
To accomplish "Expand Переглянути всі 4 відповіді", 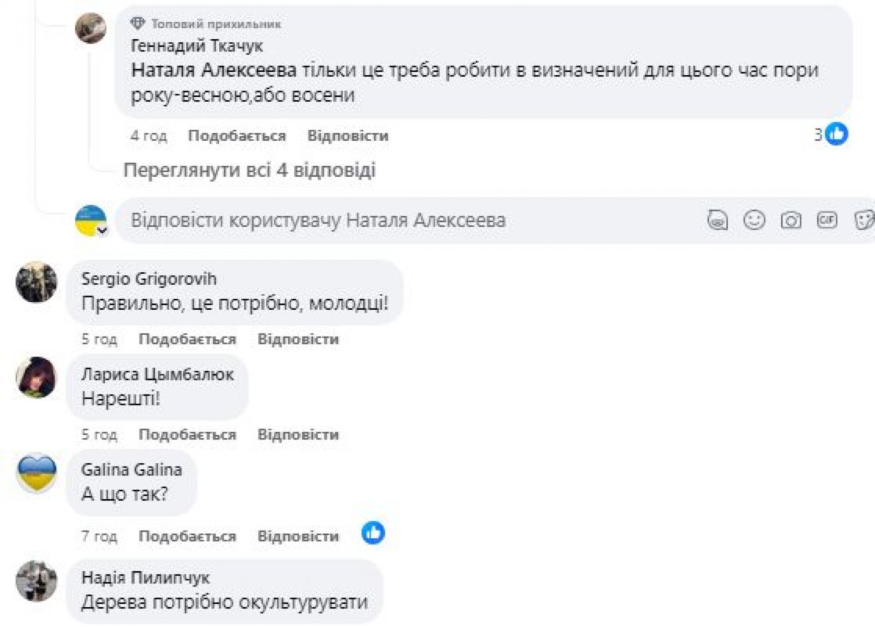I will click(x=249, y=170).
